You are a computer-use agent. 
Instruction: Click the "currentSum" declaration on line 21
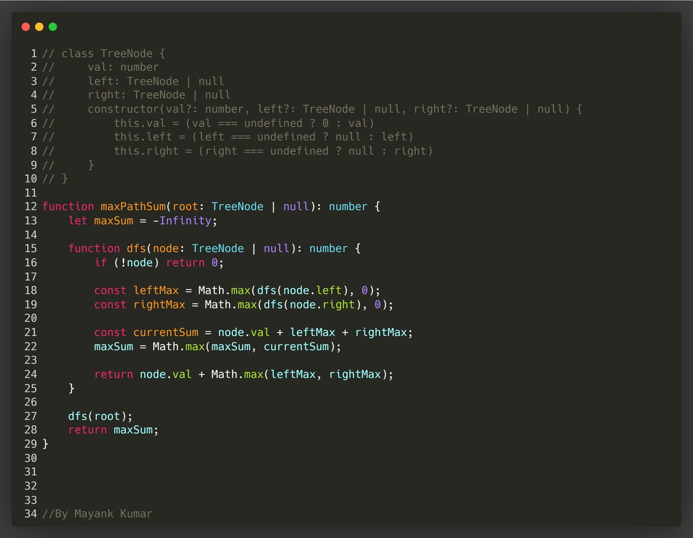coord(166,332)
